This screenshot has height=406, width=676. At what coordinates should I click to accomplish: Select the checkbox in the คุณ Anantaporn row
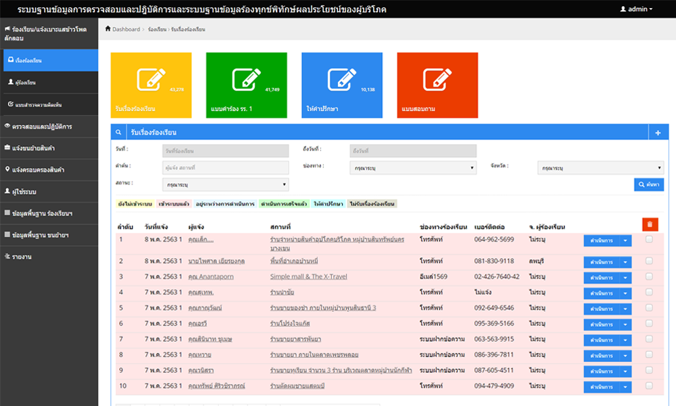click(x=649, y=277)
